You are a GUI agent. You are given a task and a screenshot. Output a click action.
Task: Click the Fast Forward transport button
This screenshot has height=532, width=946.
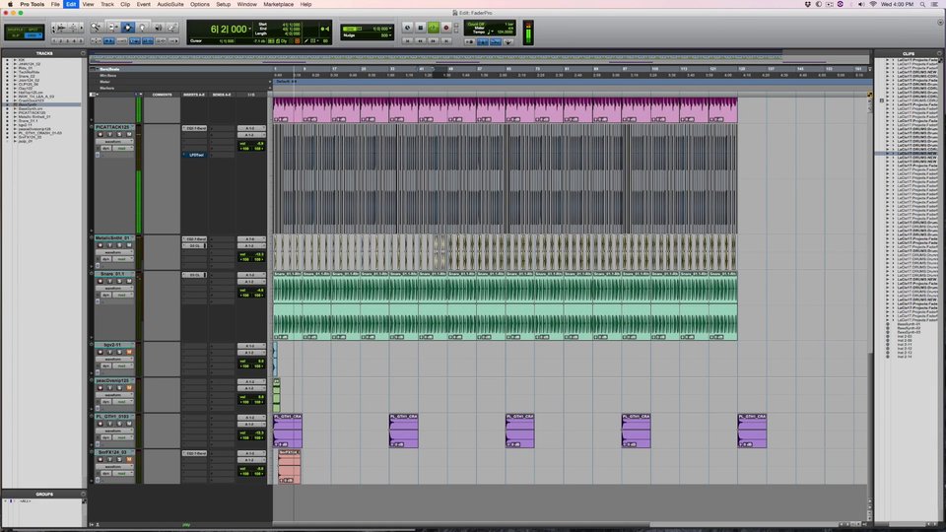tap(434, 41)
